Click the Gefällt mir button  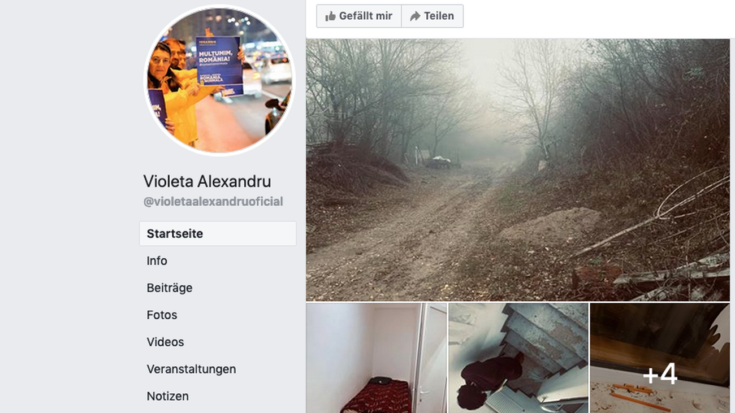click(358, 16)
